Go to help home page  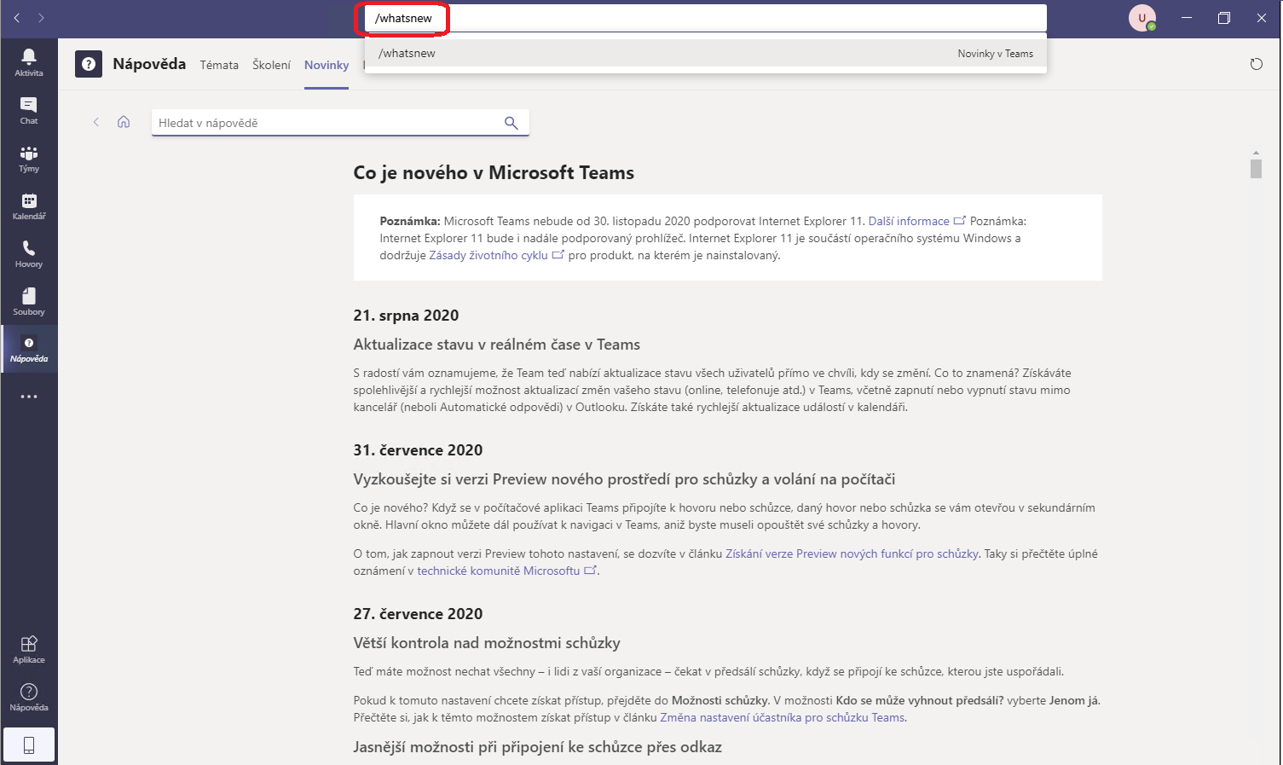[124, 122]
